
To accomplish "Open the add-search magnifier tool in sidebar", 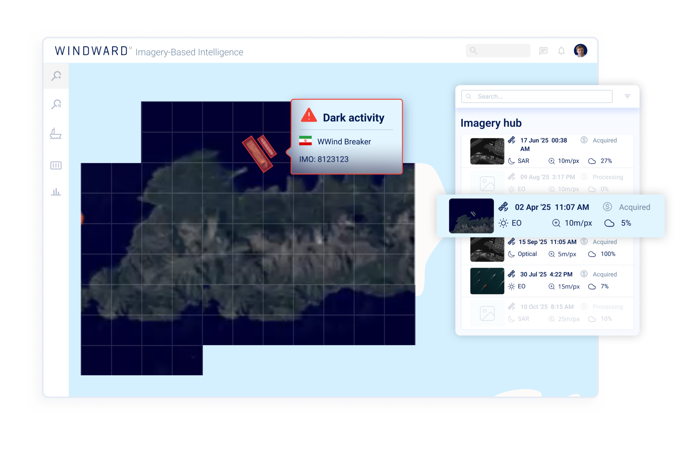I will (x=56, y=76).
